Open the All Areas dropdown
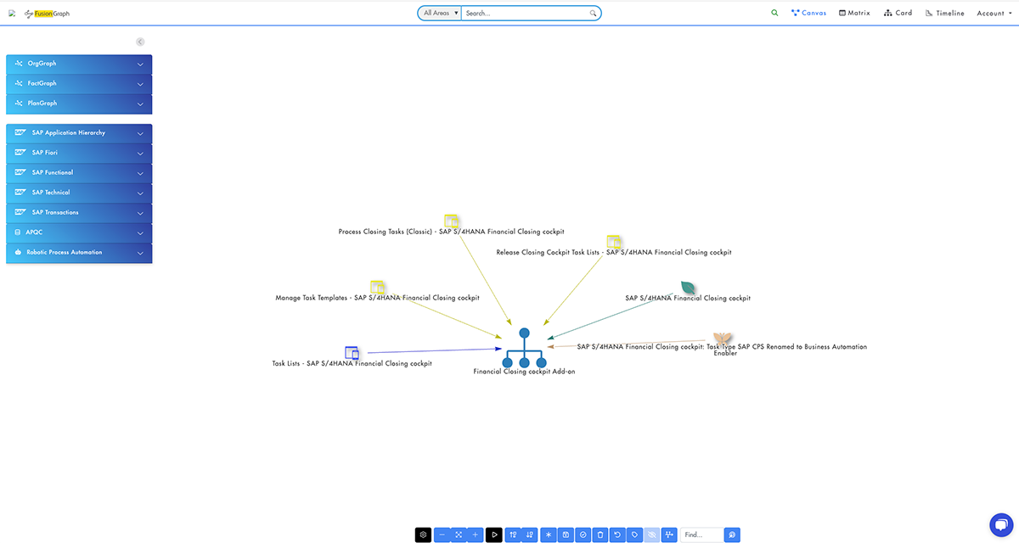1019x543 pixels. [439, 14]
